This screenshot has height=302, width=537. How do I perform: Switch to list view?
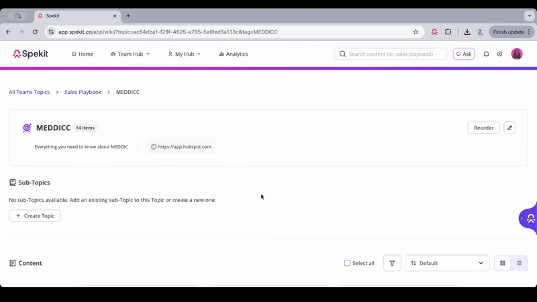tap(519, 263)
